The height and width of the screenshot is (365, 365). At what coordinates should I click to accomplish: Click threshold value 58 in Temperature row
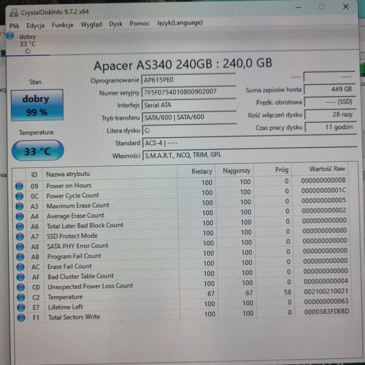click(x=287, y=292)
